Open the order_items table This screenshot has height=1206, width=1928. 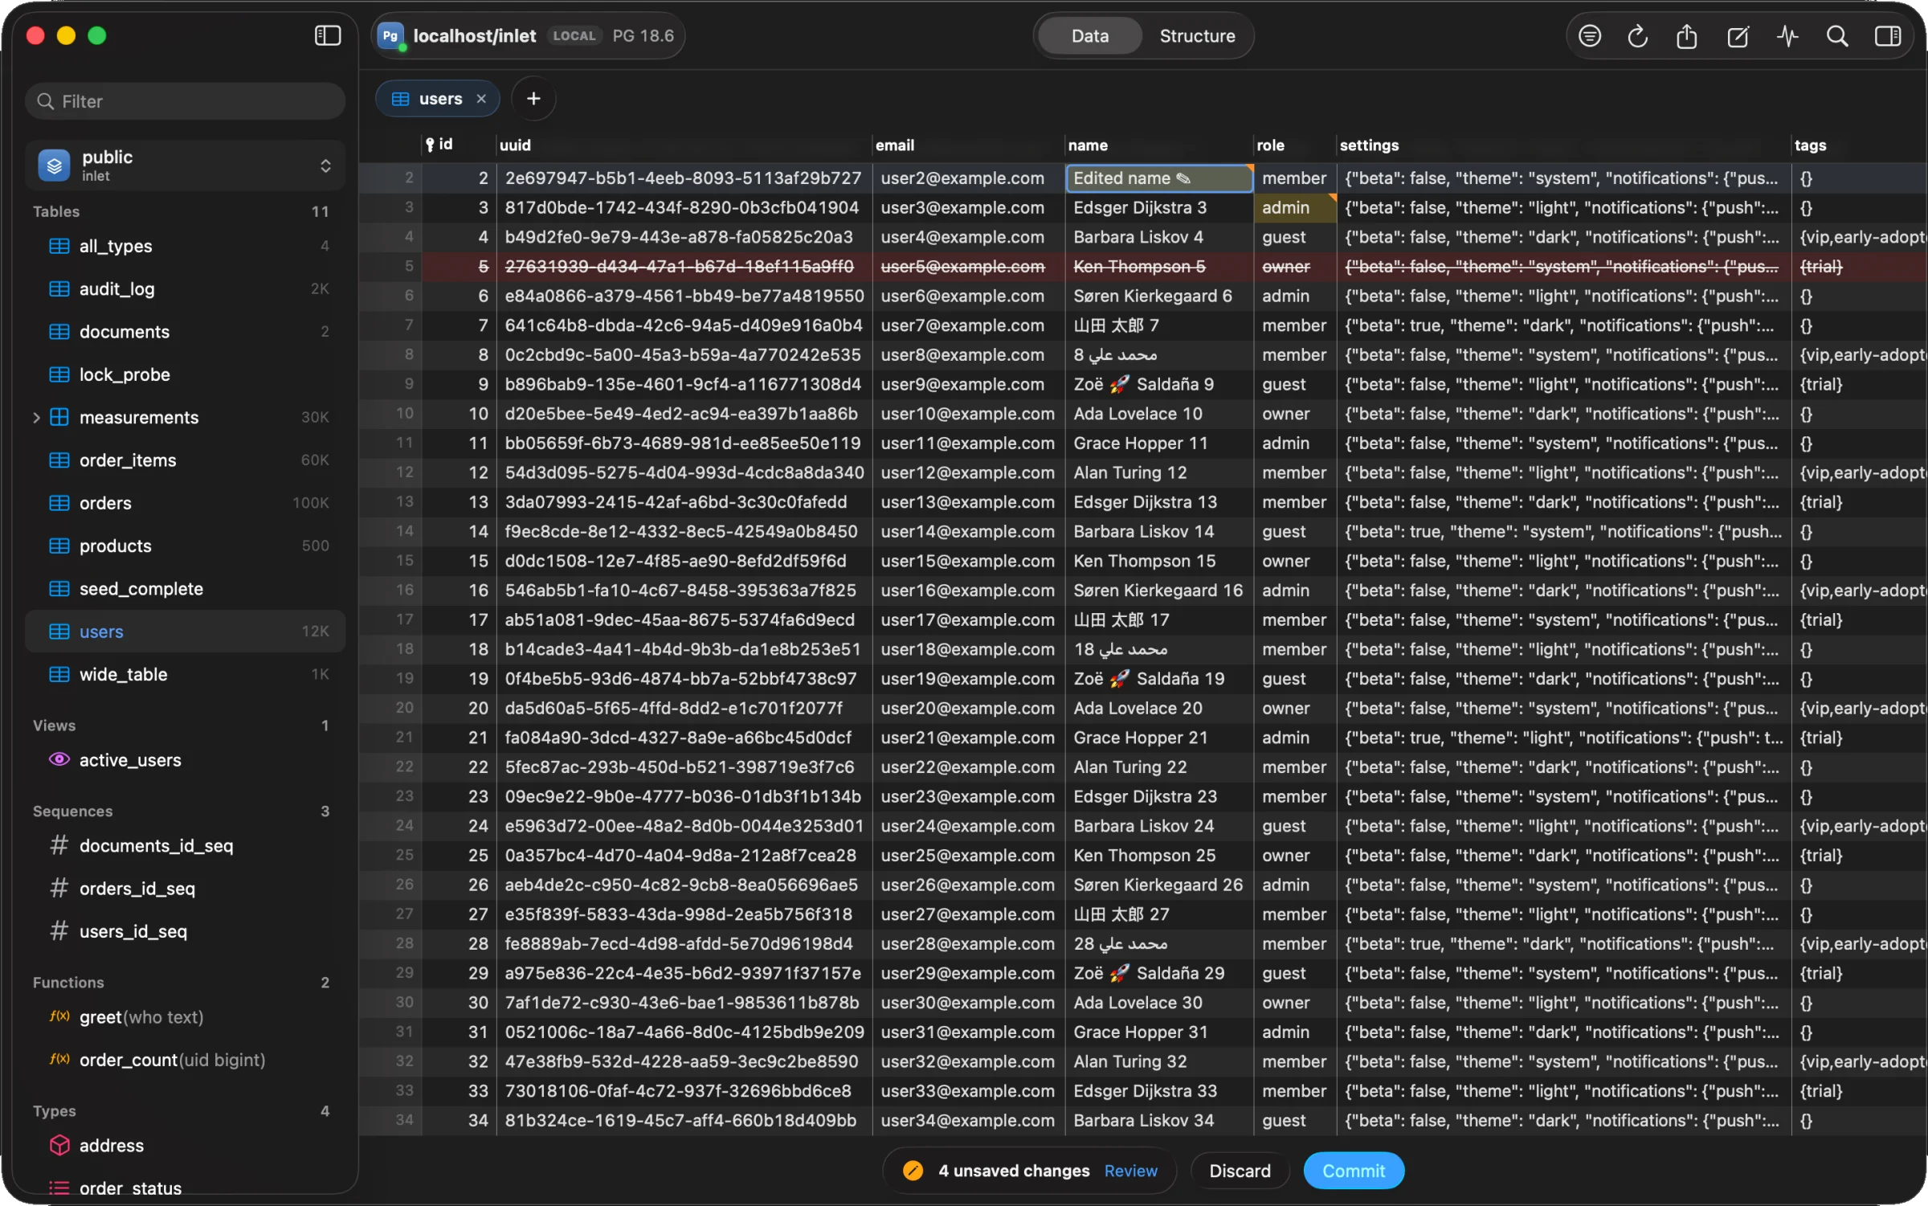pos(186,460)
